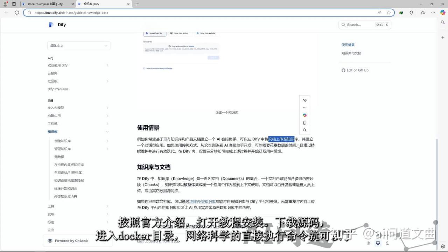Open the browser profile avatar
The height and width of the screenshot is (252, 448).
[x=5, y=4]
